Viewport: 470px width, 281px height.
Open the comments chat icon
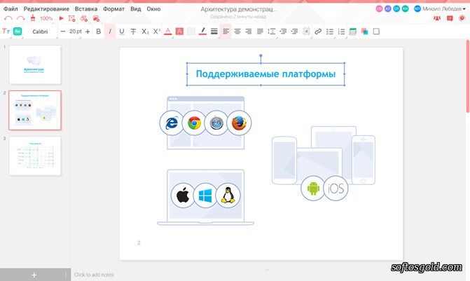[450, 18]
